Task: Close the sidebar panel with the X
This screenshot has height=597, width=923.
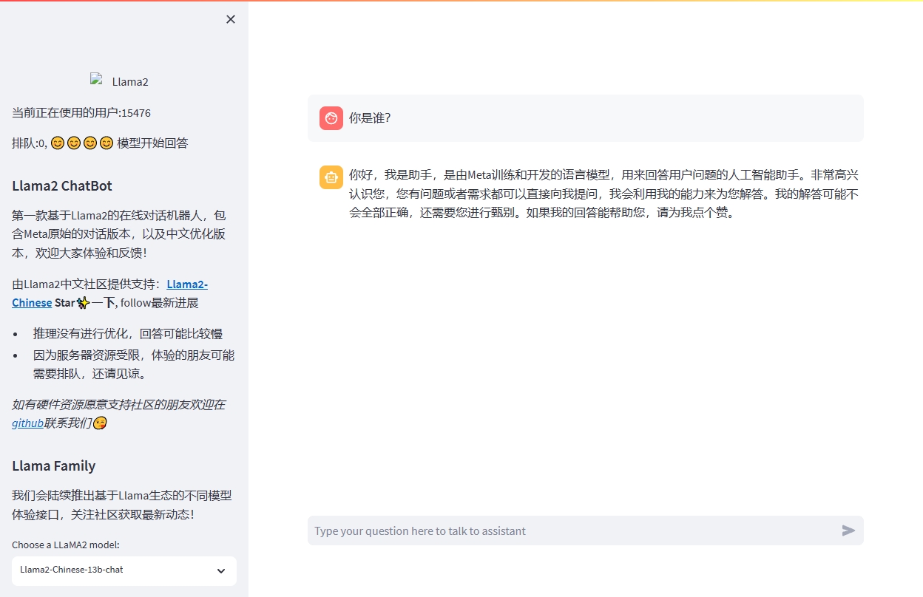Action: click(x=230, y=18)
